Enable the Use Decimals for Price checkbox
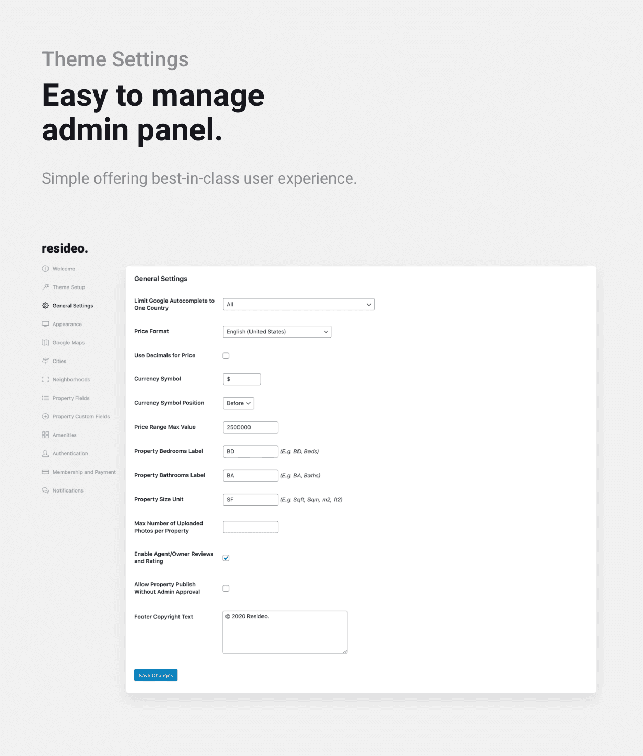643x756 pixels. pyautogui.click(x=226, y=356)
